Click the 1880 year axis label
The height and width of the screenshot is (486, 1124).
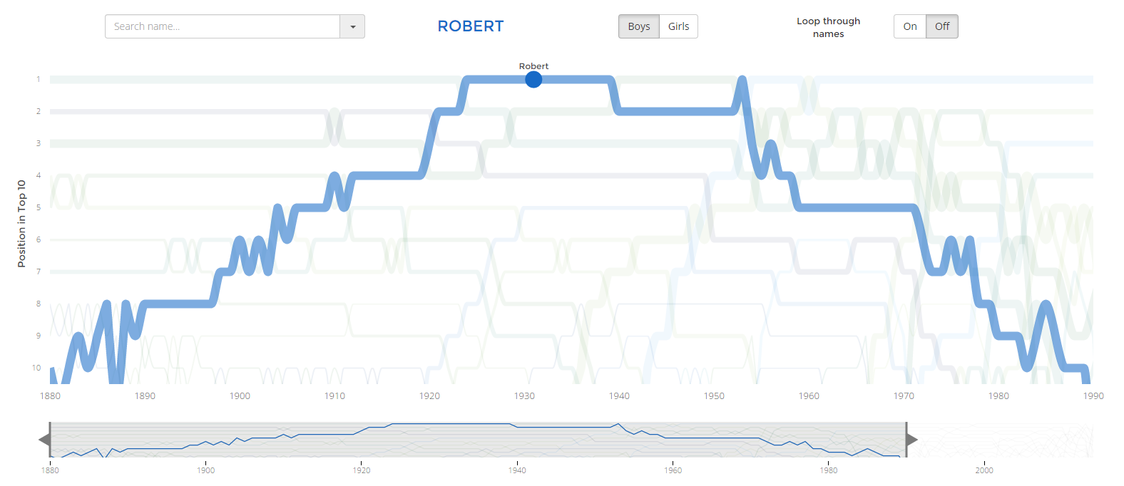(x=50, y=396)
